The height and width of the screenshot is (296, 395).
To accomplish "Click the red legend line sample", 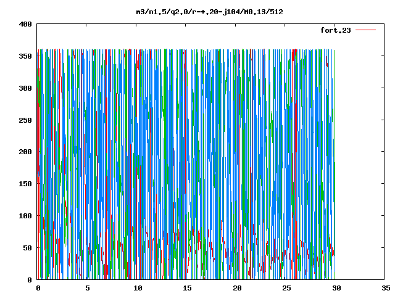I will point(365,30).
